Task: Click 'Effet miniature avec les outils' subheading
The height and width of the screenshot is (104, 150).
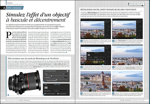Action: [33, 58]
